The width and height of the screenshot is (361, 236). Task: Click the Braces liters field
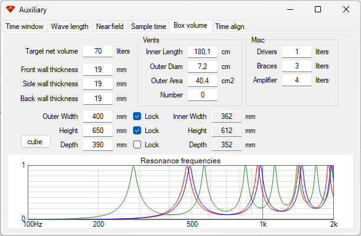click(x=297, y=66)
